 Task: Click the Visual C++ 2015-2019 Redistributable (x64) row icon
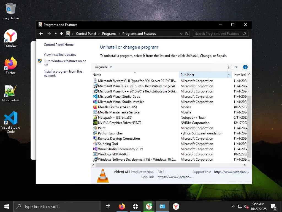point(95,86)
